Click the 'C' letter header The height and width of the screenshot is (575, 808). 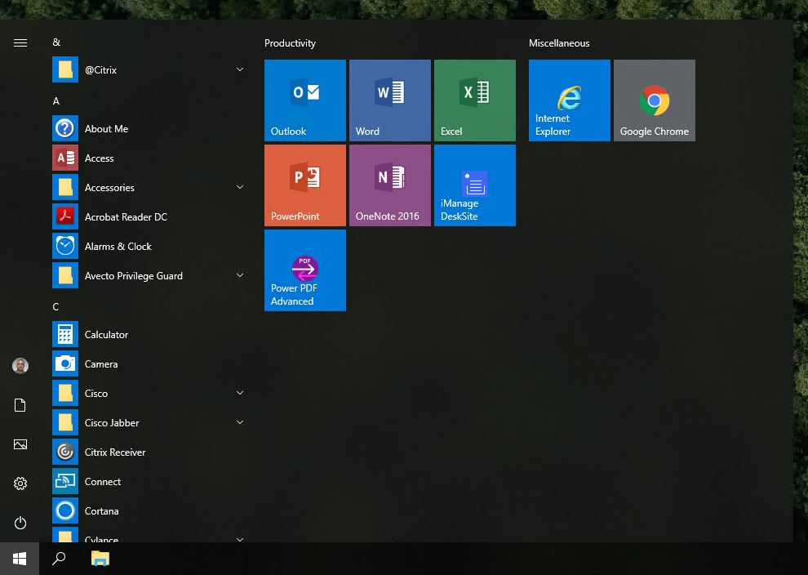click(x=55, y=307)
